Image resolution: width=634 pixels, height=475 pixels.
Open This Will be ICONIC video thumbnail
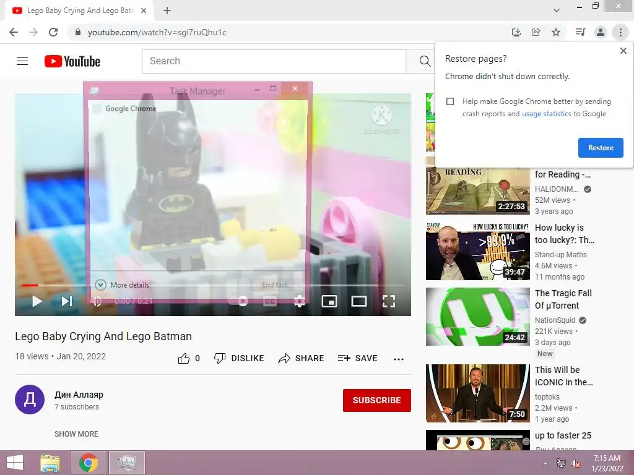[477, 393]
